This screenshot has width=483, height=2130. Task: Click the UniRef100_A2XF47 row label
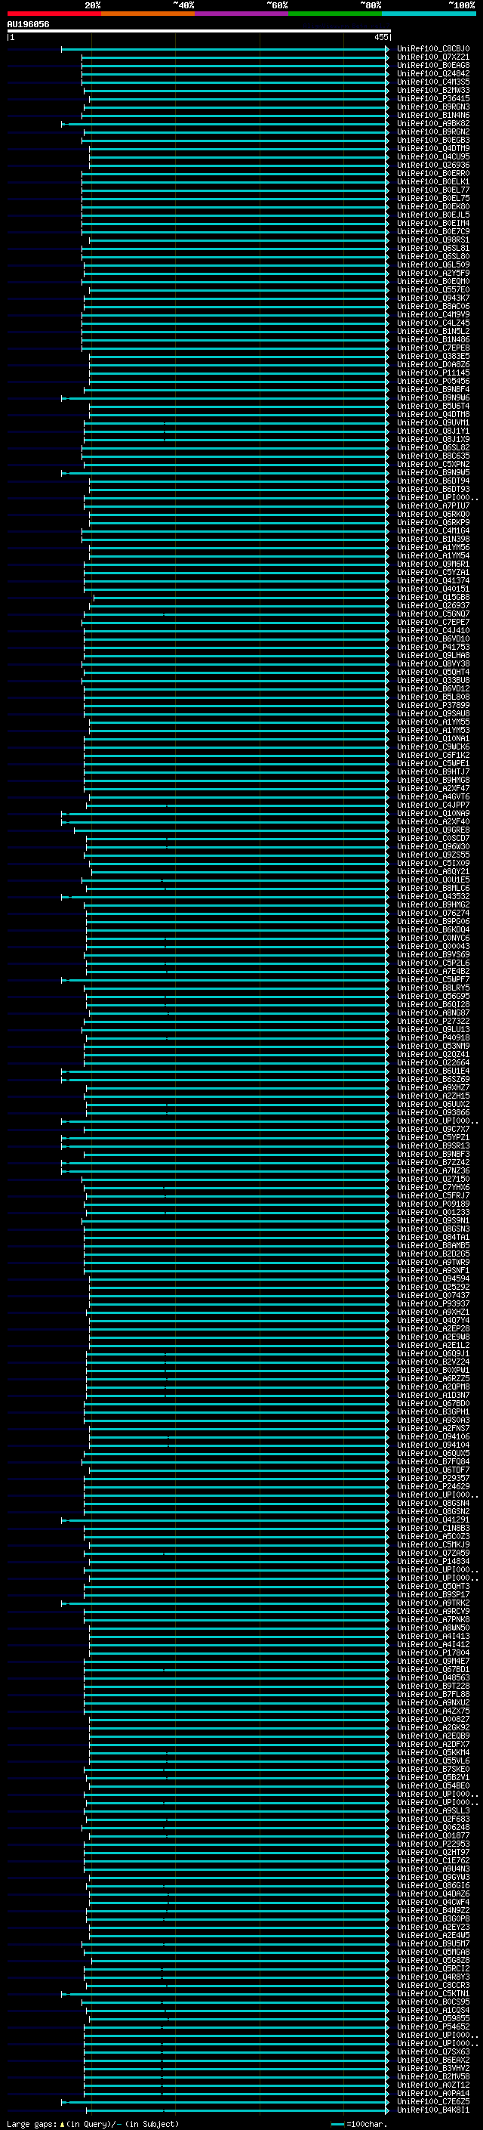433,789
